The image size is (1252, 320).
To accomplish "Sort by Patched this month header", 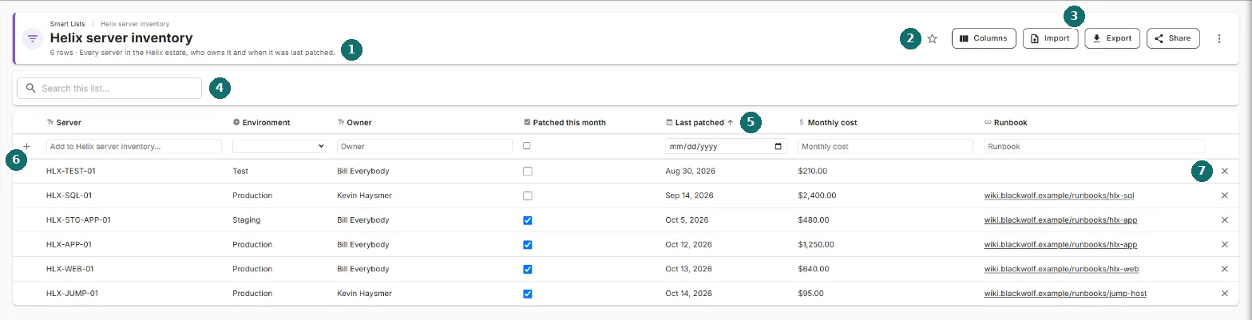I will pos(565,123).
